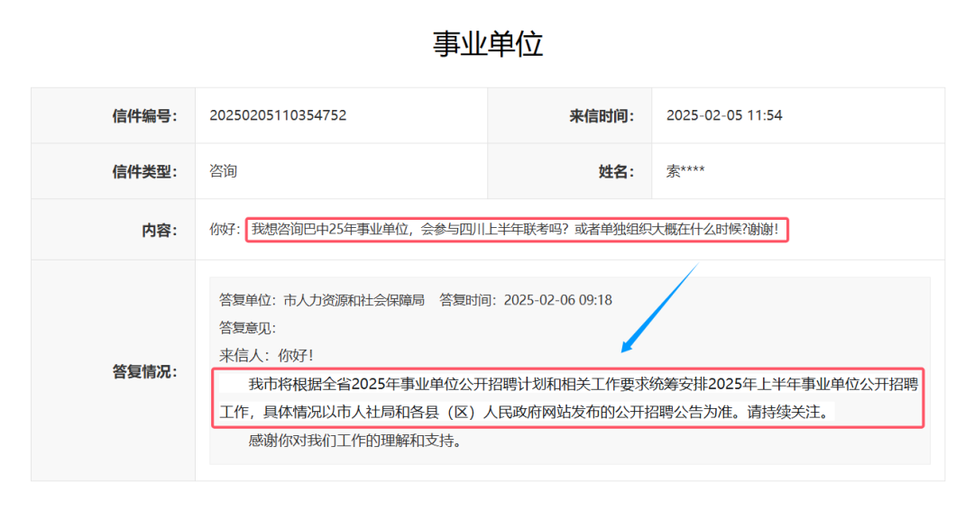Click the closing line 感谢你对我们工作的理解和支持
The height and width of the screenshot is (510, 974).
click(x=355, y=442)
